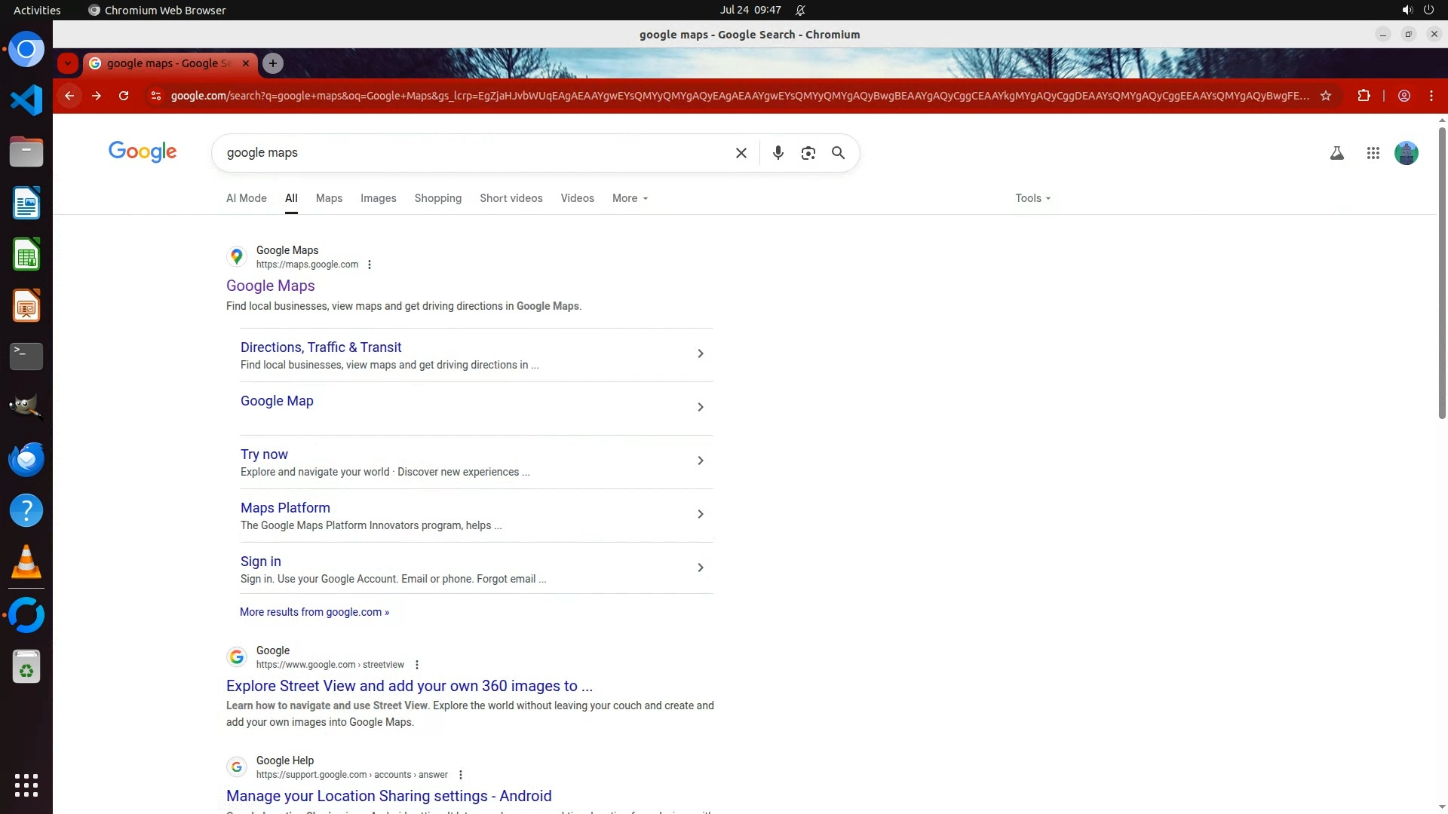Open three-dot menu beside maps.google.com result
Viewport: 1448px width, 814px height.
point(370,265)
